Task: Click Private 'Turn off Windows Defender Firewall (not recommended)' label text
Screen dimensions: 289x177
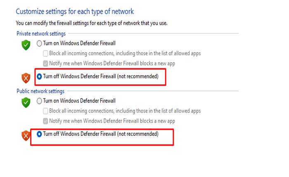Action: pos(100,76)
